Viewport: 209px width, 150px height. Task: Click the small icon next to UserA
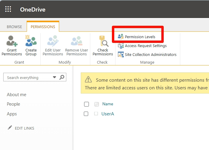[96, 114]
